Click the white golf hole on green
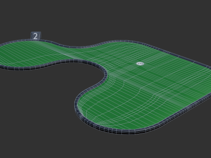The height and width of the screenshot is (158, 211). (x=140, y=64)
